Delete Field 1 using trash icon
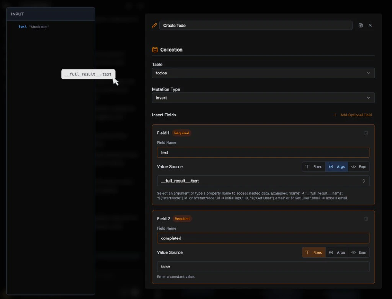The width and height of the screenshot is (392, 299). [366, 133]
